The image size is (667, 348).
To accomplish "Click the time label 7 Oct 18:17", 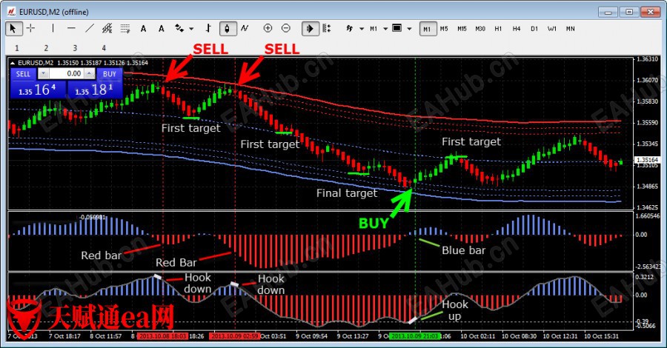I will [x=64, y=336].
